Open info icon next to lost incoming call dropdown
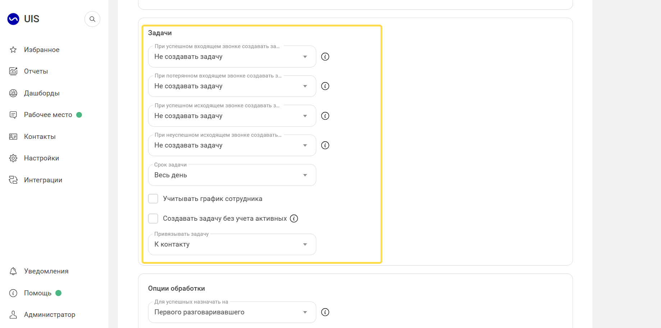 325,86
